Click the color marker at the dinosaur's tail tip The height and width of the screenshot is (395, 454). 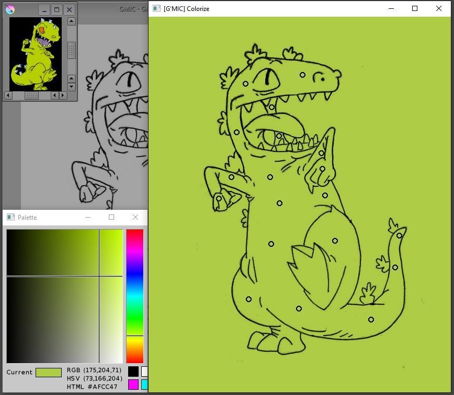[x=400, y=236]
